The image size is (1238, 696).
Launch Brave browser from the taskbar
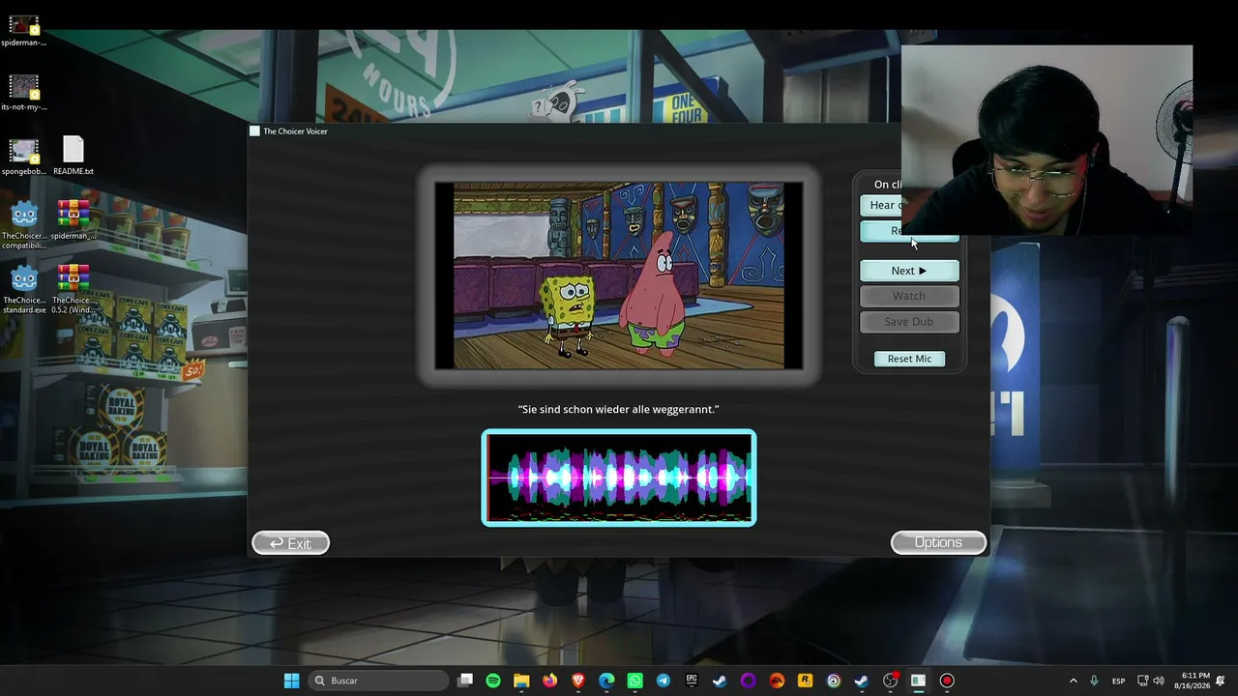pos(578,681)
